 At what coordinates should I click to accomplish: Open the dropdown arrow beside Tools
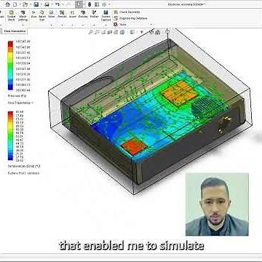tap(151, 25)
